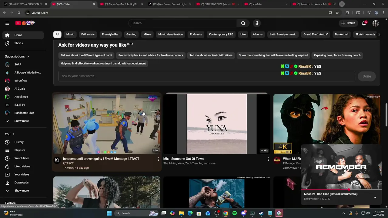Click the Chrome address bar
Viewport: 388px width, 218px height.
[176, 13]
